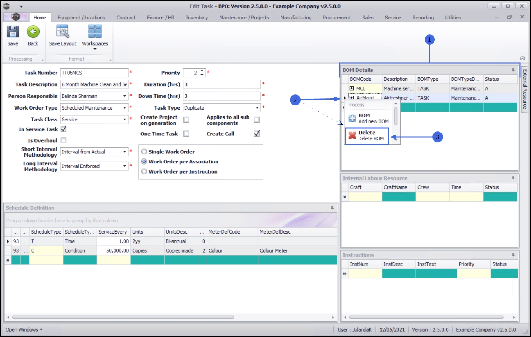Collapse the ribbon with the arrow icon

522,58
